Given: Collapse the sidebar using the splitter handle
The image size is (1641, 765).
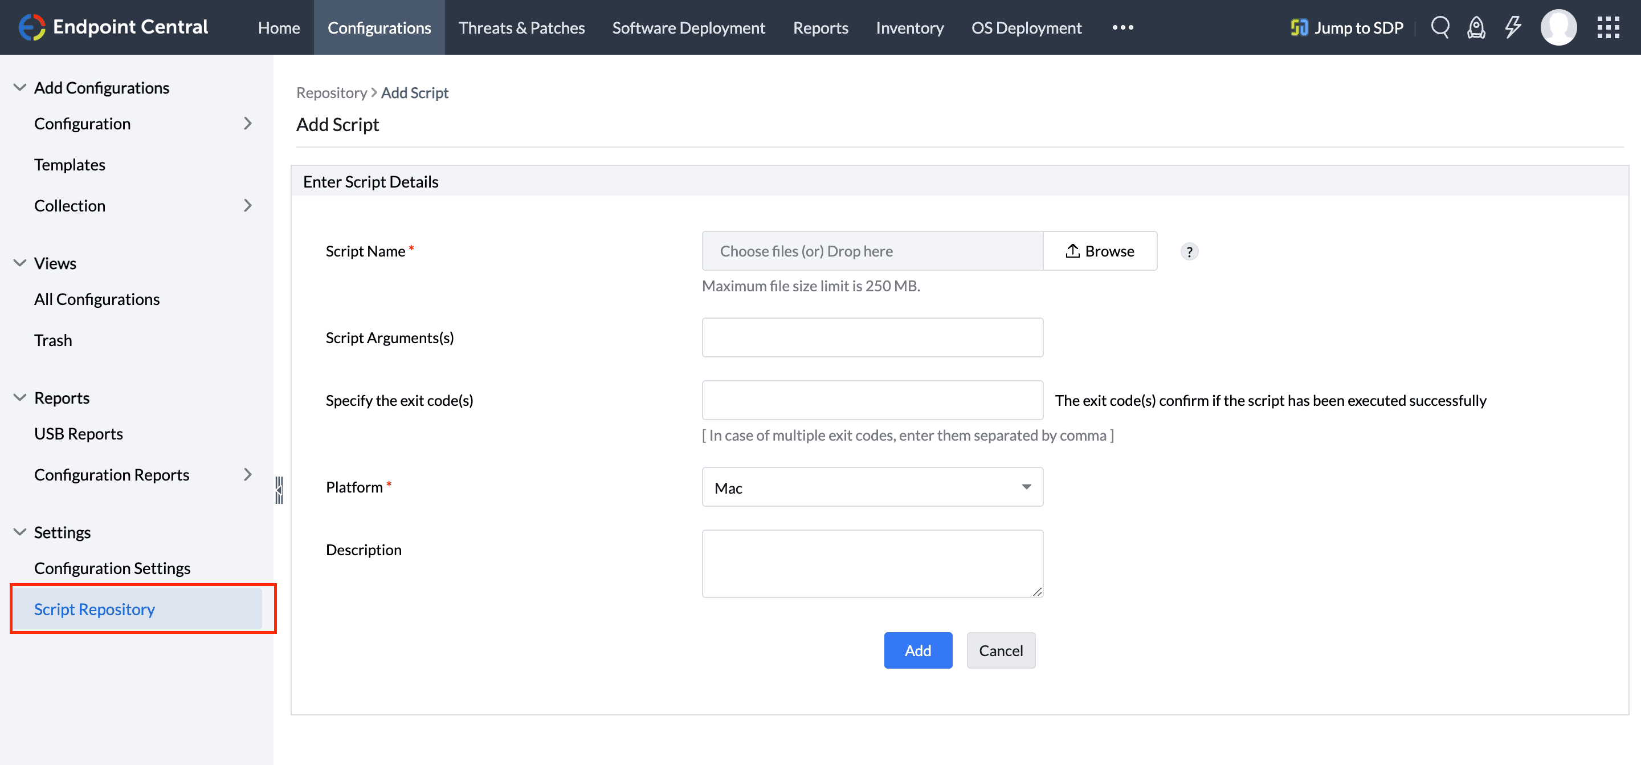Looking at the screenshot, I should (279, 490).
